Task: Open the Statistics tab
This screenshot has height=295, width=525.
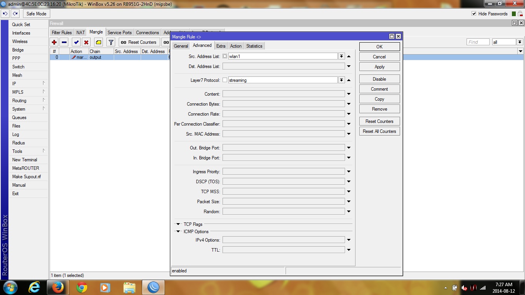Action: (x=254, y=46)
